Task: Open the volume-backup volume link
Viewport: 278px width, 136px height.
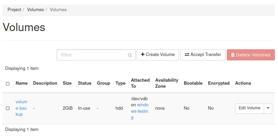Action: pos(21,108)
